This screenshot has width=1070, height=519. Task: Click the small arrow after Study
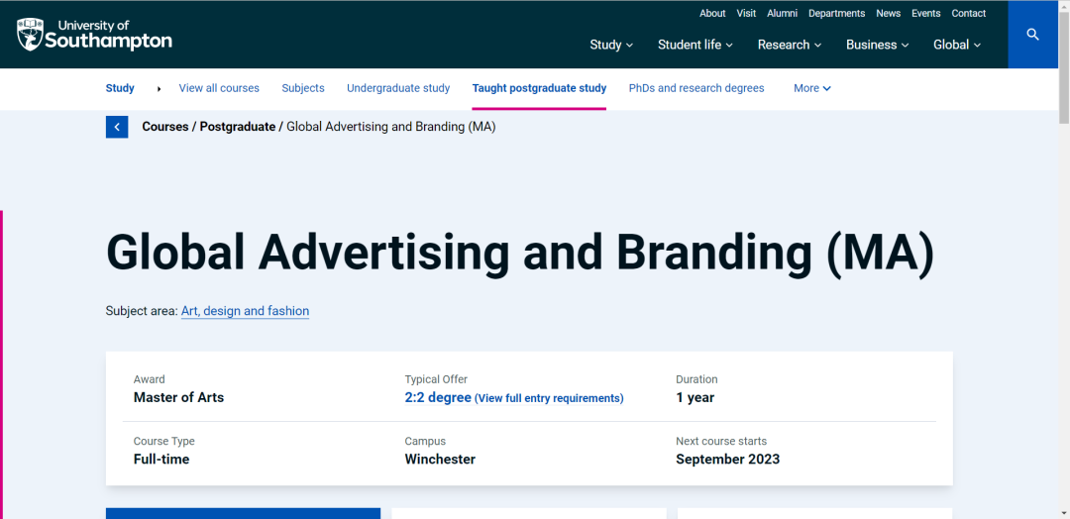click(x=159, y=89)
